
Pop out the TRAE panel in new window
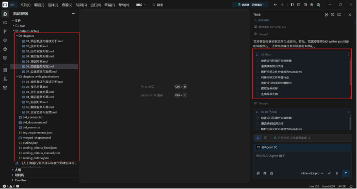click(339, 15)
